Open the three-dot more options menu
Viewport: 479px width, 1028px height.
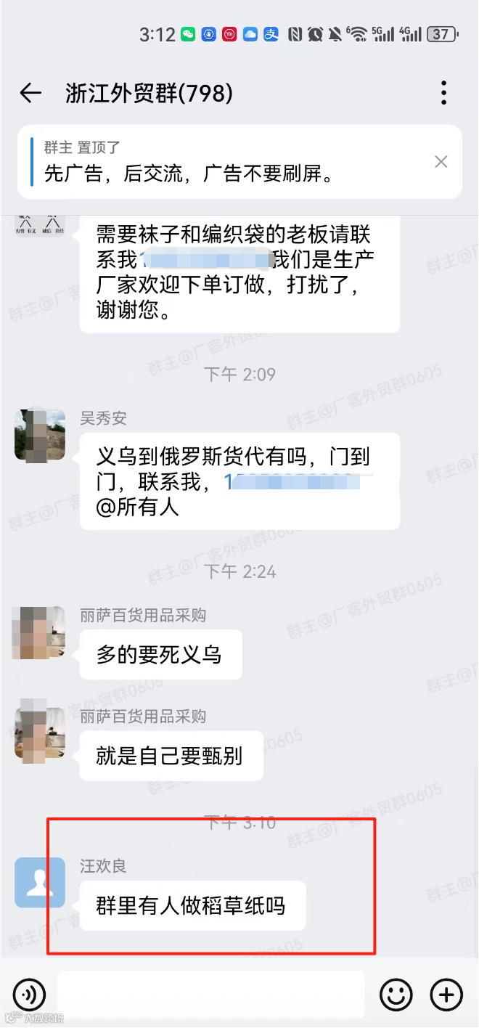tap(443, 93)
